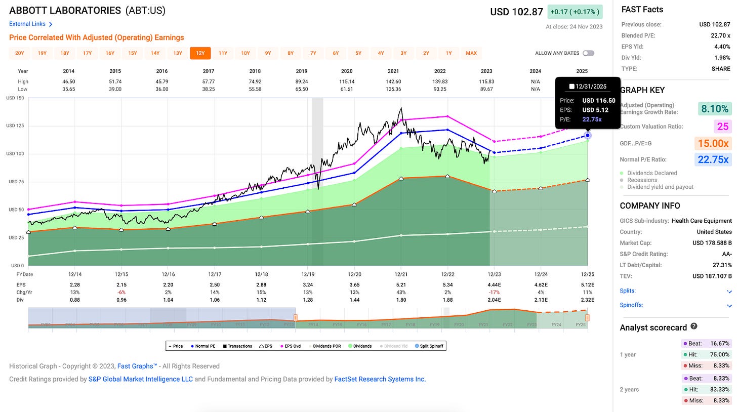Click the EPS triangle marker at 12/22
737x412 pixels.
pyautogui.click(x=447, y=176)
